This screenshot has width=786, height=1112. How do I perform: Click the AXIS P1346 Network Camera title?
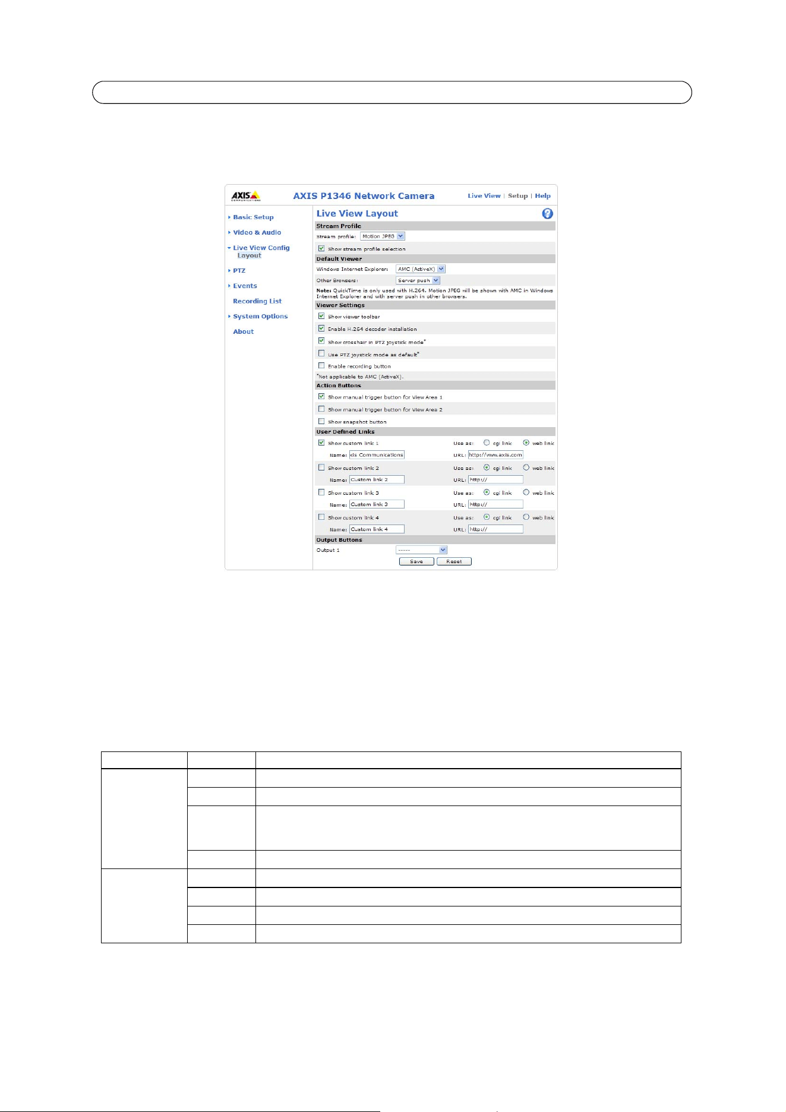pos(364,196)
